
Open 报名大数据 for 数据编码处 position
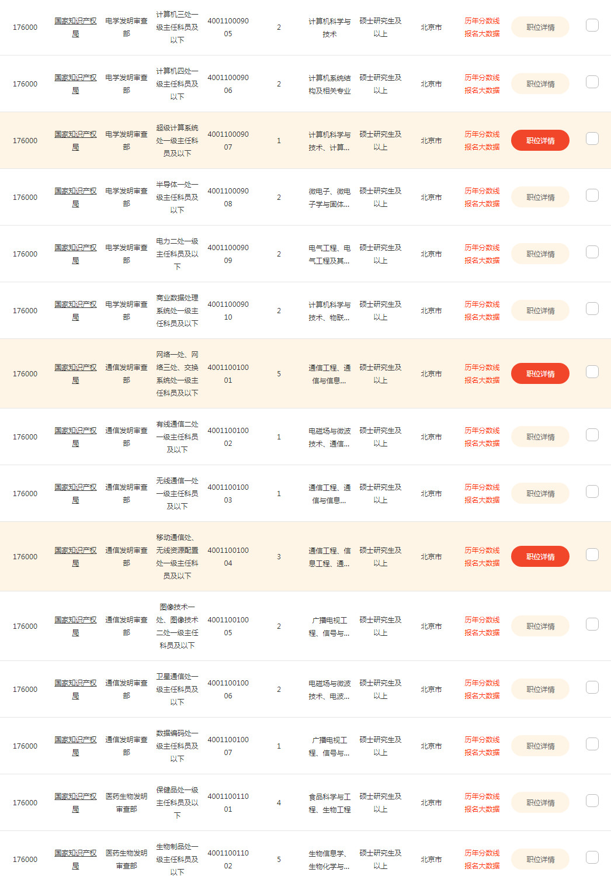482,753
